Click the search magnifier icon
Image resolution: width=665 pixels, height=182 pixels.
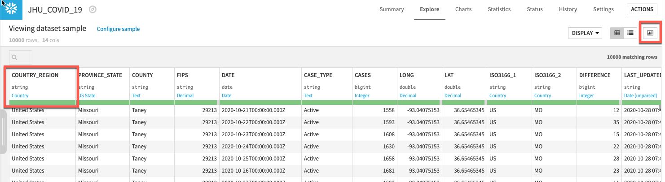tap(15, 57)
